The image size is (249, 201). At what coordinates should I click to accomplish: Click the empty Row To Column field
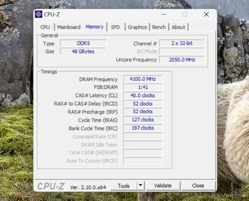pos(143,161)
